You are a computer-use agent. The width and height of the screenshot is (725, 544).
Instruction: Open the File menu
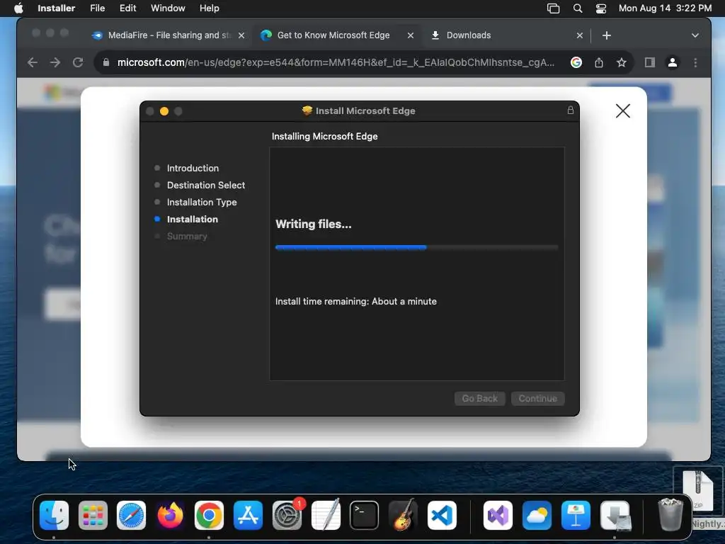(x=97, y=8)
